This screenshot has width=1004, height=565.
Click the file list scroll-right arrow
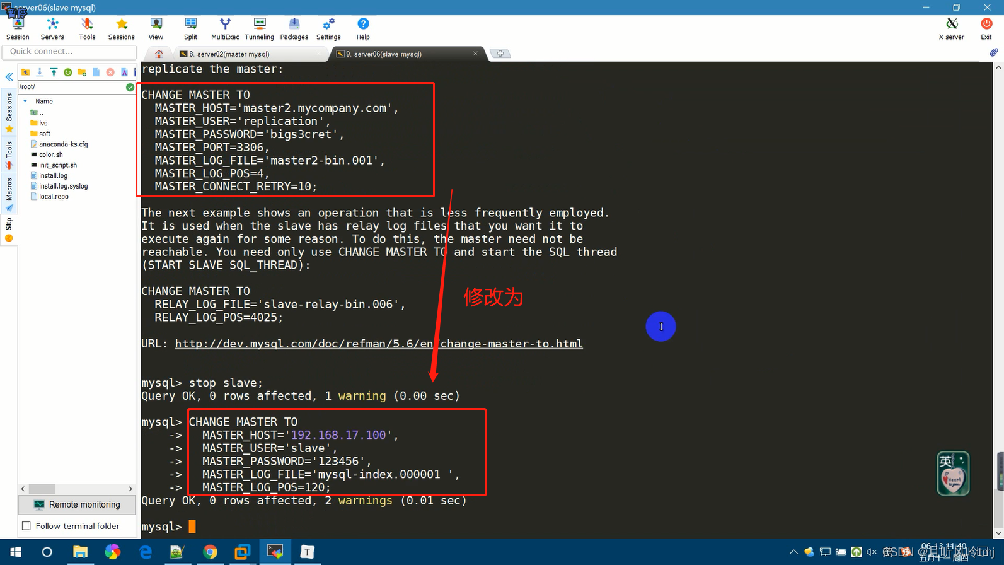[x=130, y=489]
